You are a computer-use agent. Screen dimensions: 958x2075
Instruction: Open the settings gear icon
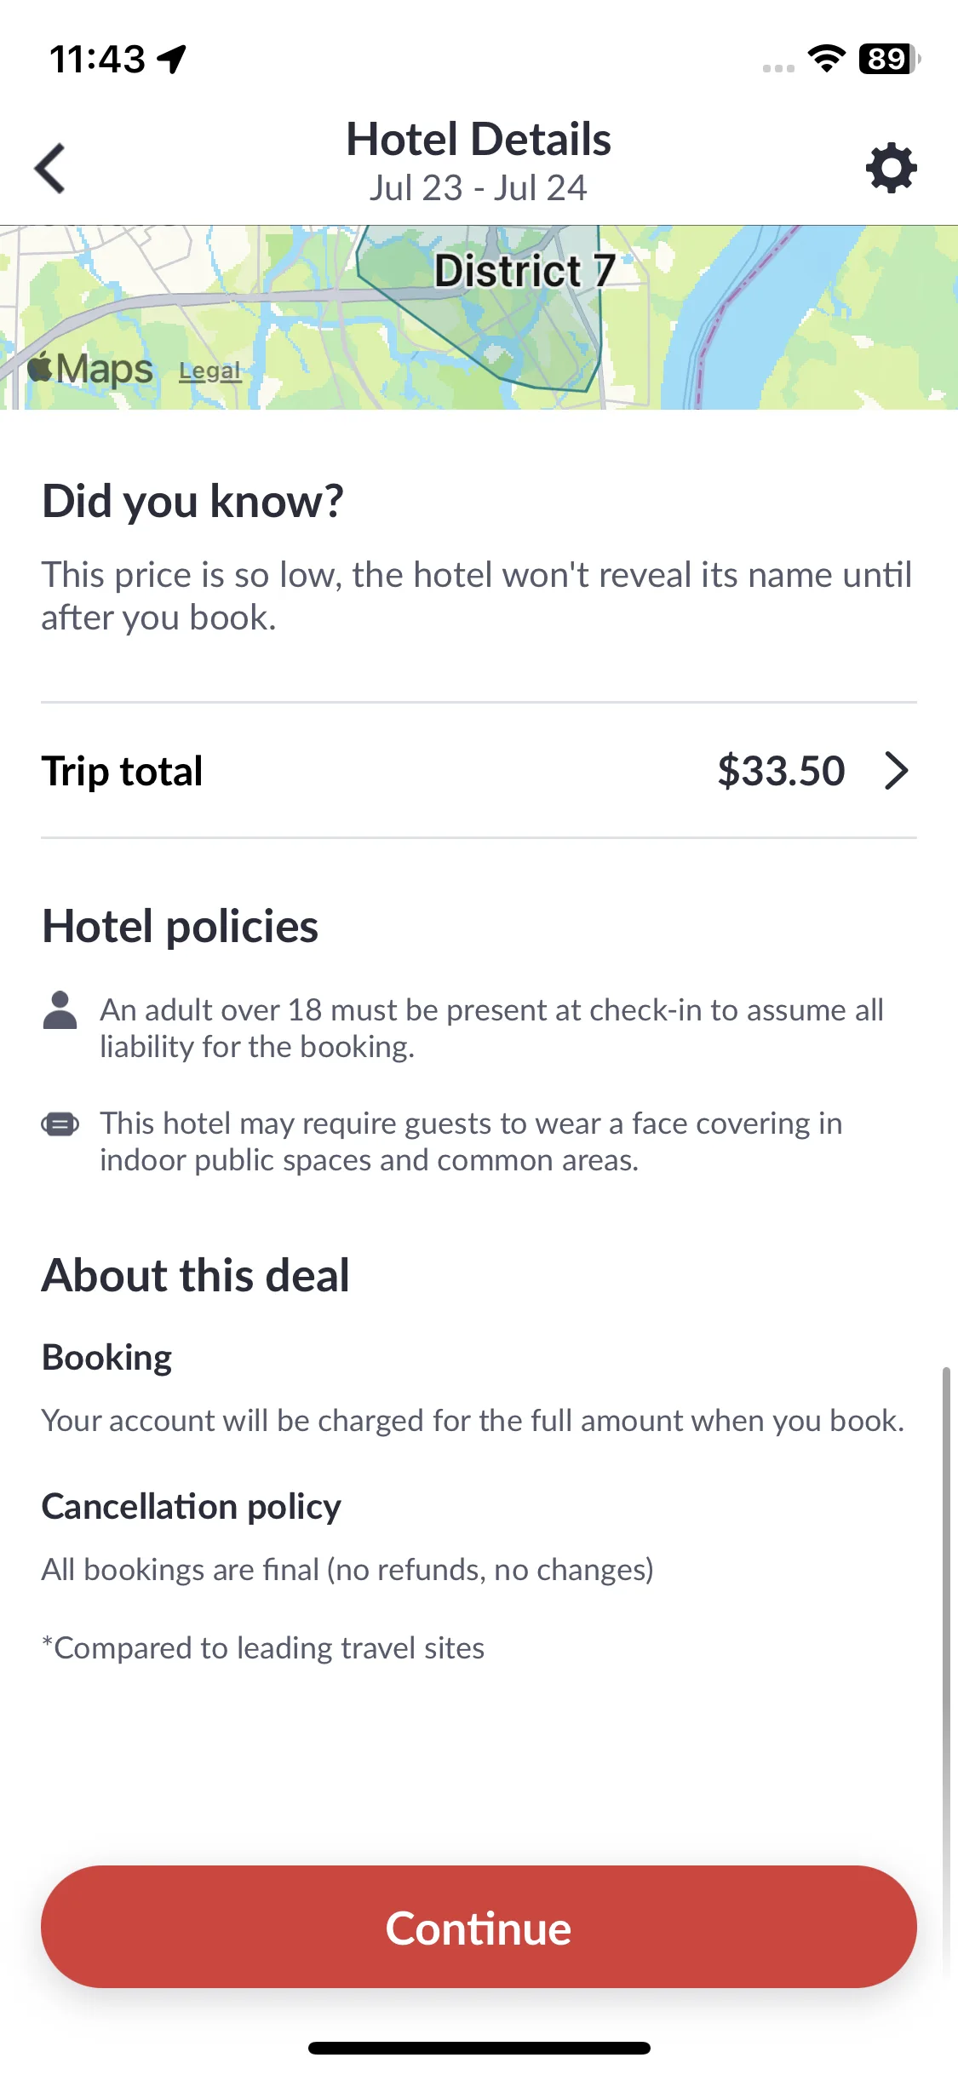click(891, 168)
